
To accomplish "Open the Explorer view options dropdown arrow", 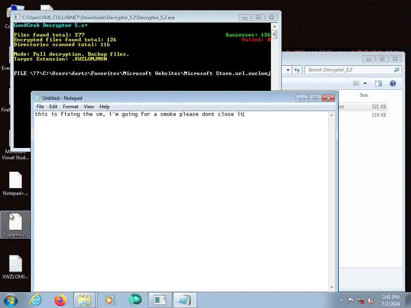I will tap(365, 83).
